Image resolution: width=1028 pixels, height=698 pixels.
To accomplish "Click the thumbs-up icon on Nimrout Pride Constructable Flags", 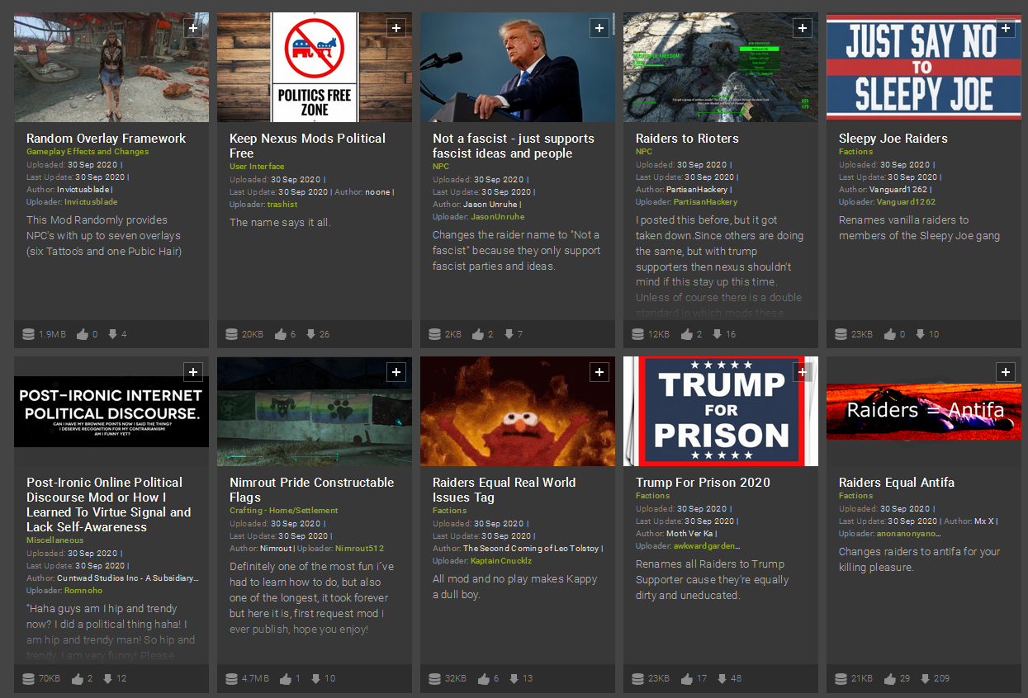I will click(286, 678).
